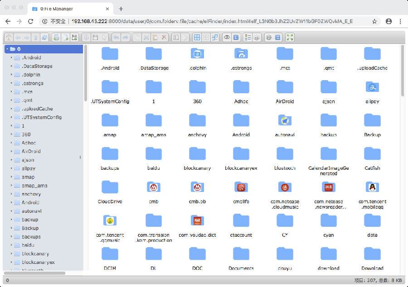Click the Undo toolbar icon
Screen dimensions: 408x287
(116, 38)
